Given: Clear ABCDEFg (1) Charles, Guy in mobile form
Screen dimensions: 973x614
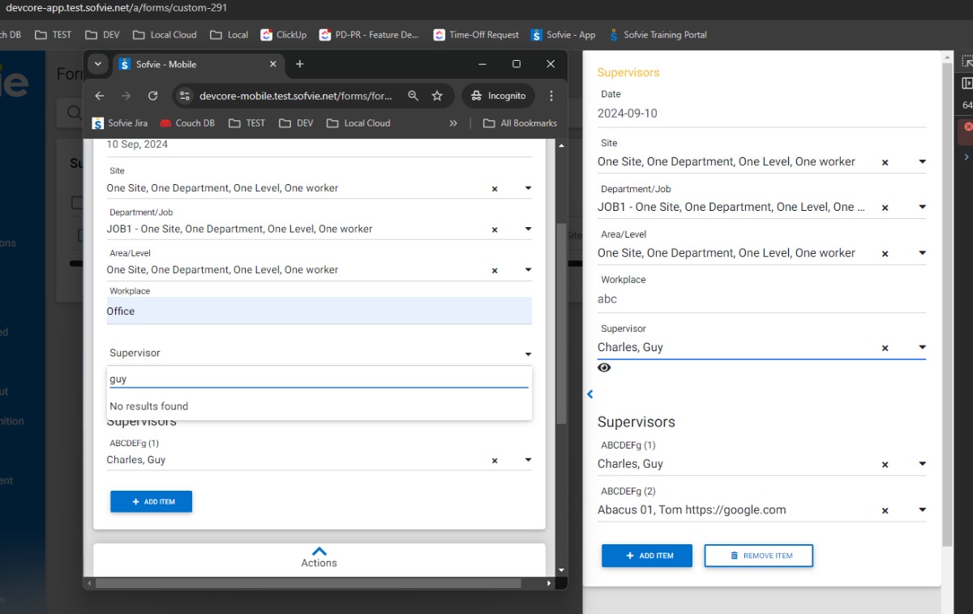Looking at the screenshot, I should pyautogui.click(x=495, y=461).
